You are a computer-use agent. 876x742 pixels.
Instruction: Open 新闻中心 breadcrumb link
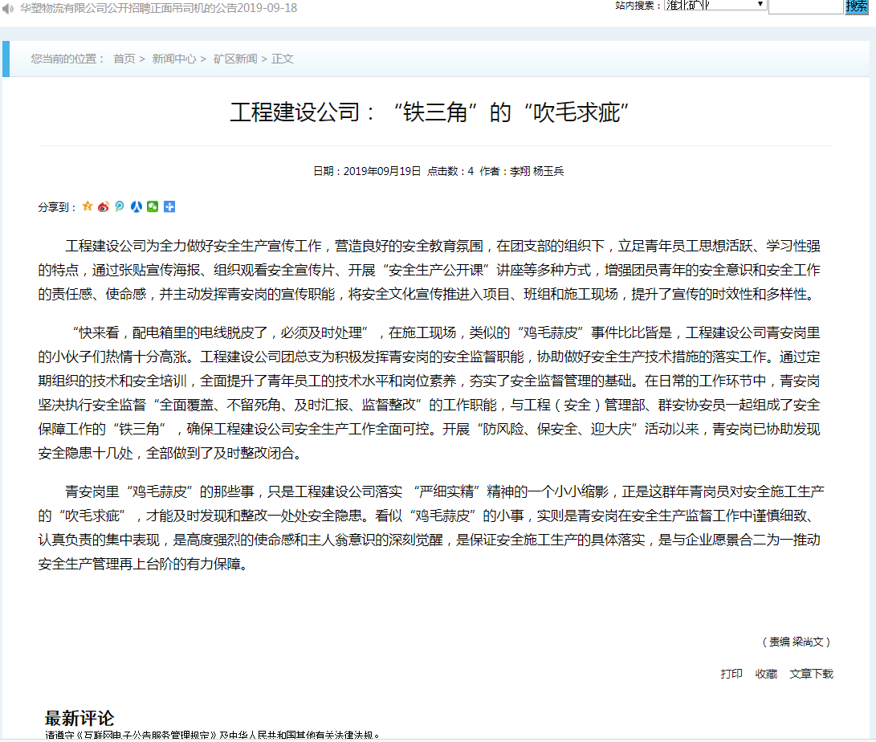coord(174,59)
